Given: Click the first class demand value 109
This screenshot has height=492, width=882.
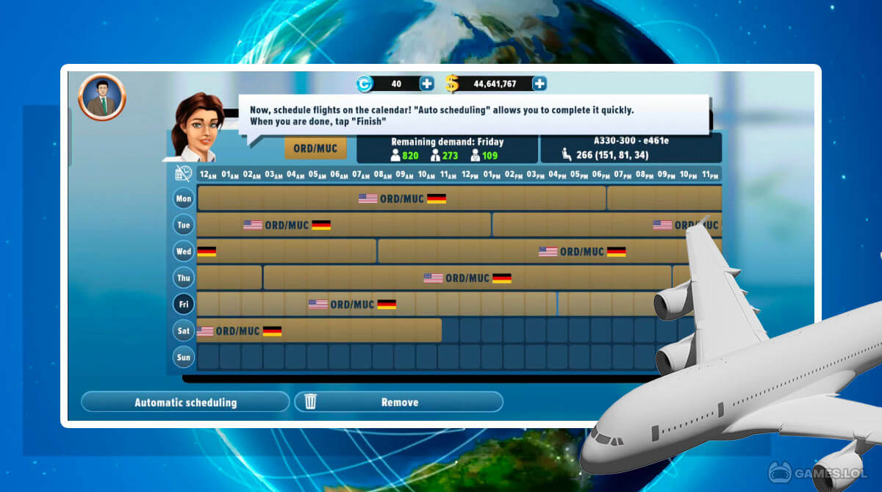Looking at the screenshot, I should [x=490, y=155].
